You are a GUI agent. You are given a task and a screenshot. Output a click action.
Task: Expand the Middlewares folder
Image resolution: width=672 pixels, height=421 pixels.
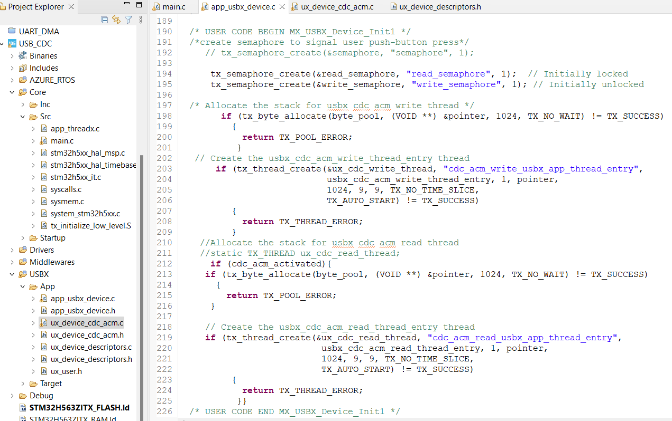12,262
